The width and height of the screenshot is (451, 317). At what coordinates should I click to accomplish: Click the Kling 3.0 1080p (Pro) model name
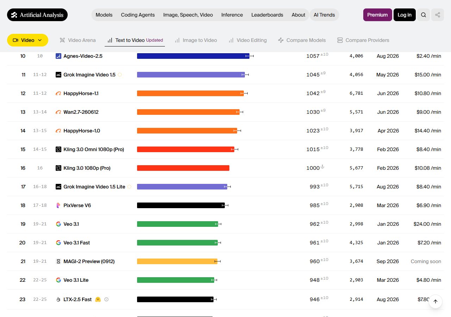click(87, 168)
